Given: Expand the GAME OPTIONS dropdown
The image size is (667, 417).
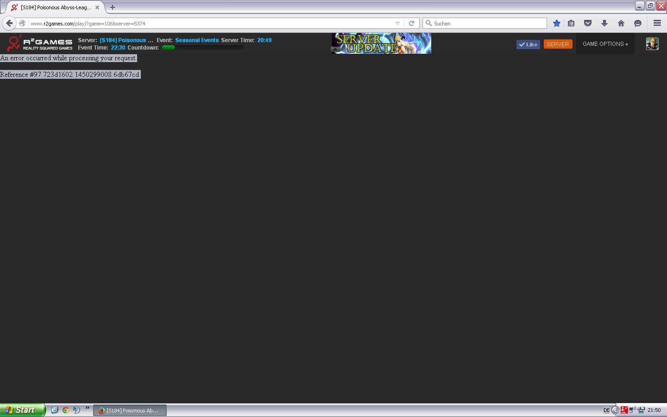Looking at the screenshot, I should tap(605, 44).
